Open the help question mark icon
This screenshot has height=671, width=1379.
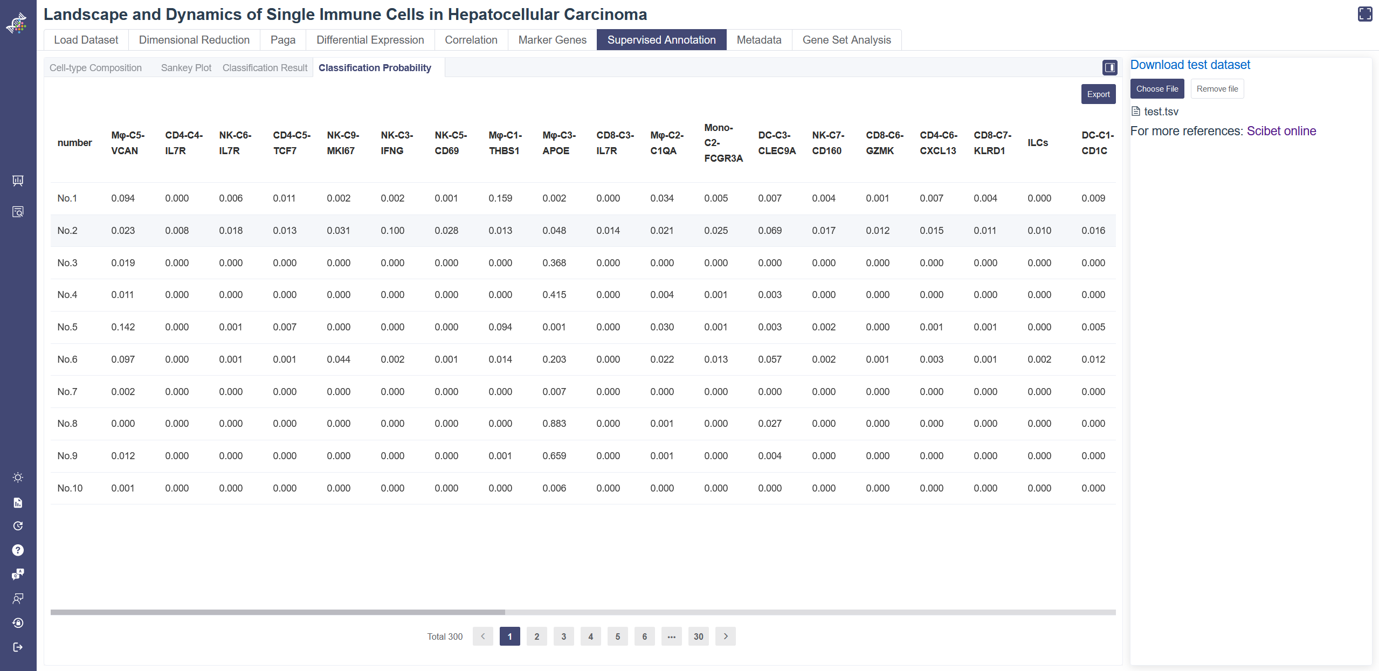(18, 550)
